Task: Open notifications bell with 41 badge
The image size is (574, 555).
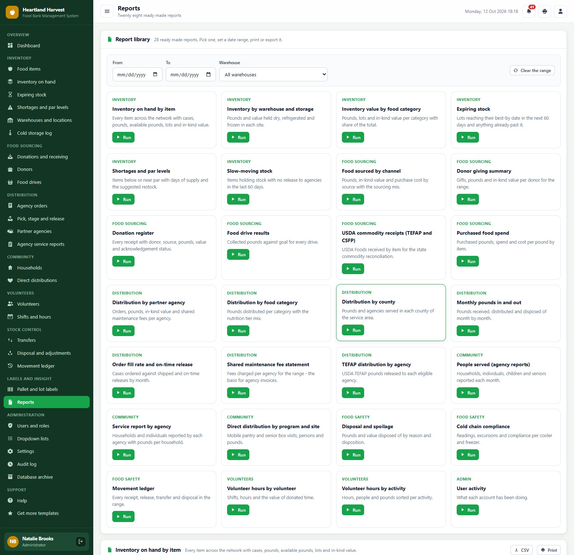Action: click(x=529, y=11)
